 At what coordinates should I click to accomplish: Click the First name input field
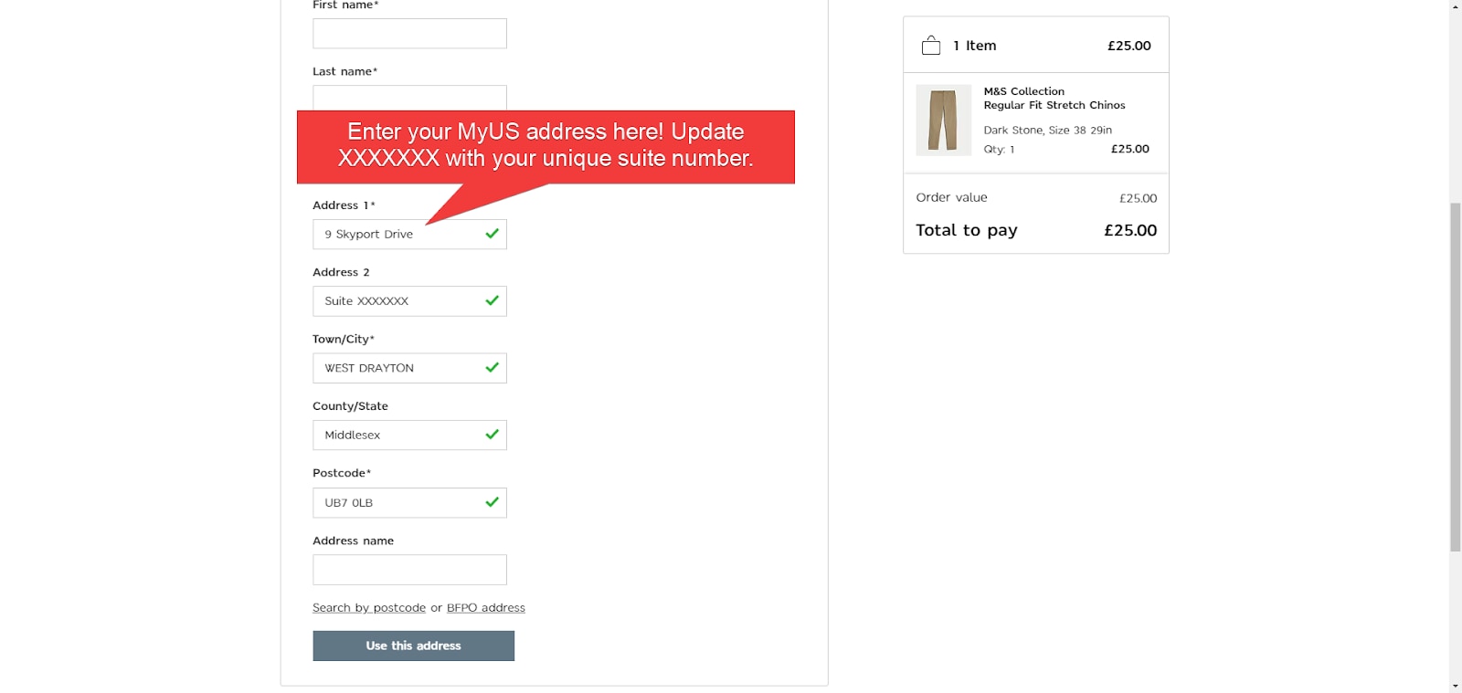tap(409, 34)
